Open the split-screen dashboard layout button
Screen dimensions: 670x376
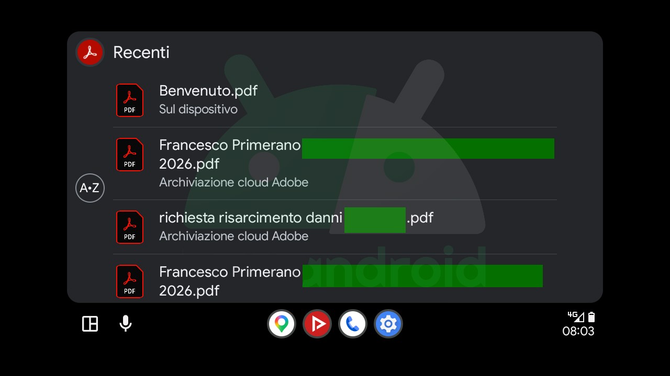(x=90, y=324)
